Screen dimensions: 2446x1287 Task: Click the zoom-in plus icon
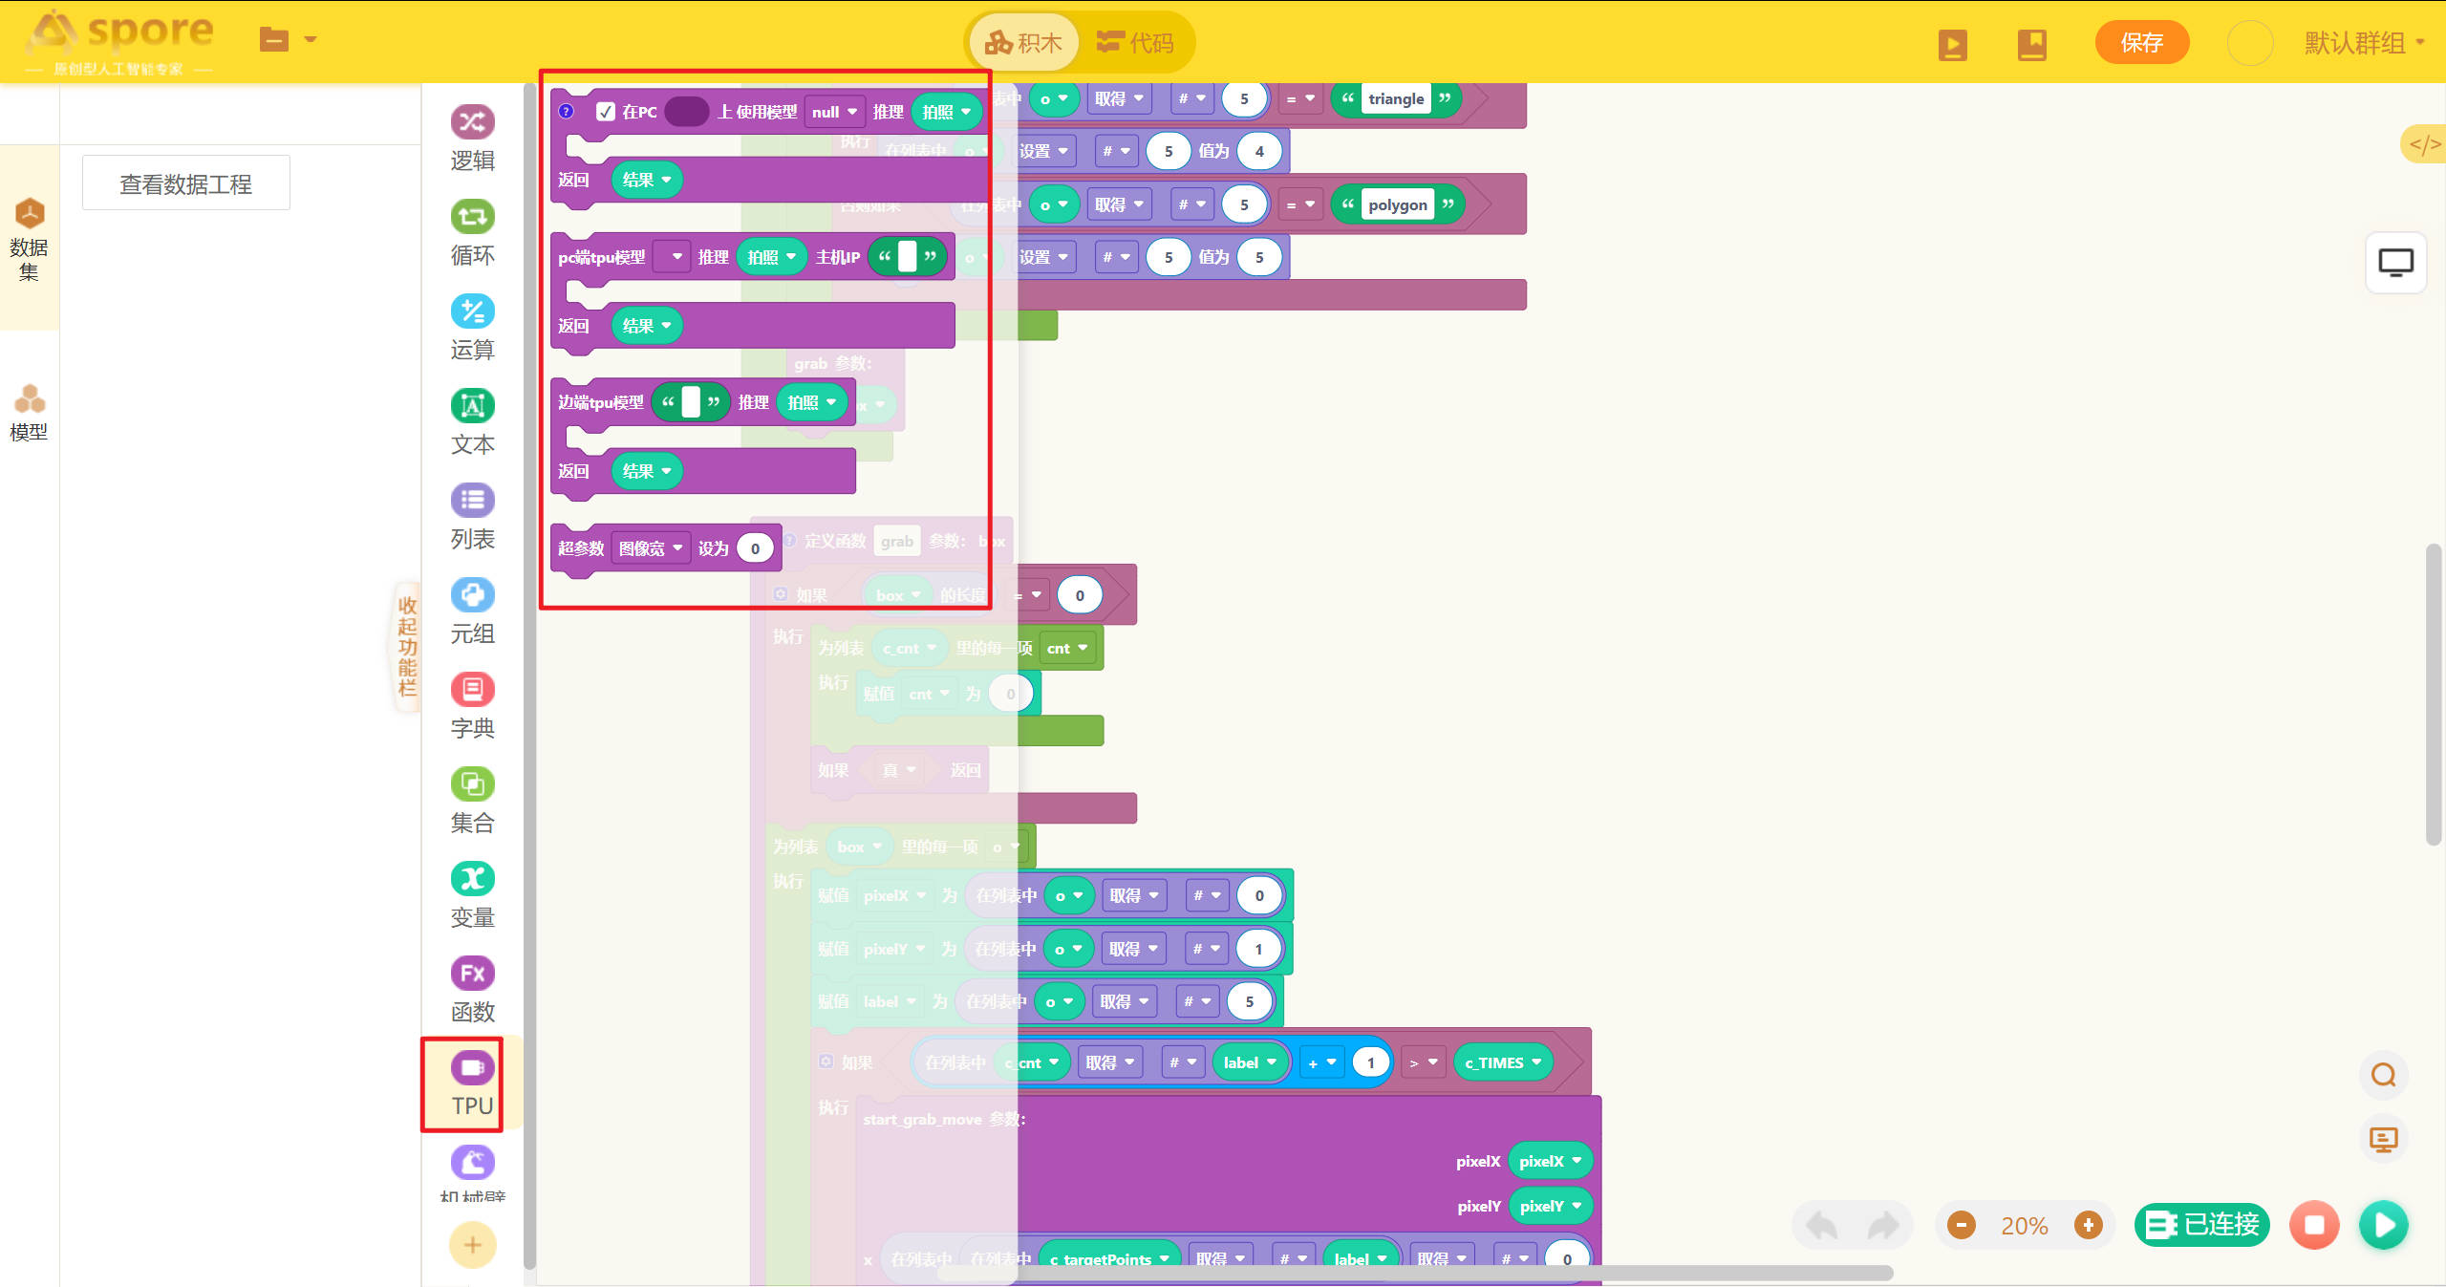[2089, 1225]
